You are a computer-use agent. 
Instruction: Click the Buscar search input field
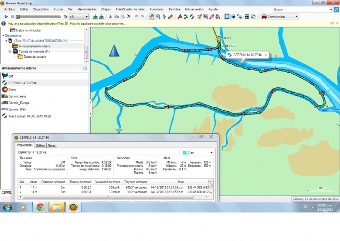(x=301, y=9)
